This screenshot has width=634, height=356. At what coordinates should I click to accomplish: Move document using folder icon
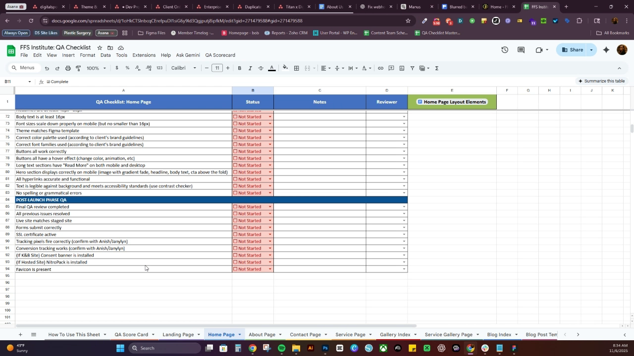(x=110, y=47)
